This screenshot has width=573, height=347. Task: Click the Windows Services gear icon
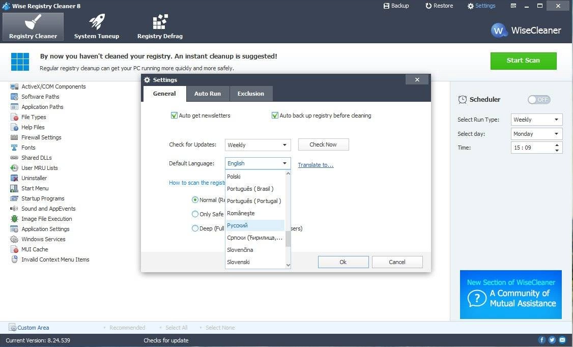[x=14, y=239]
